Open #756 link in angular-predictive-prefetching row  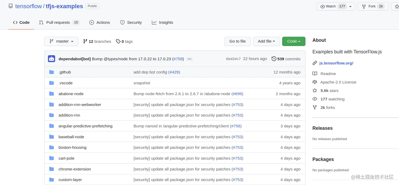click(x=236, y=126)
